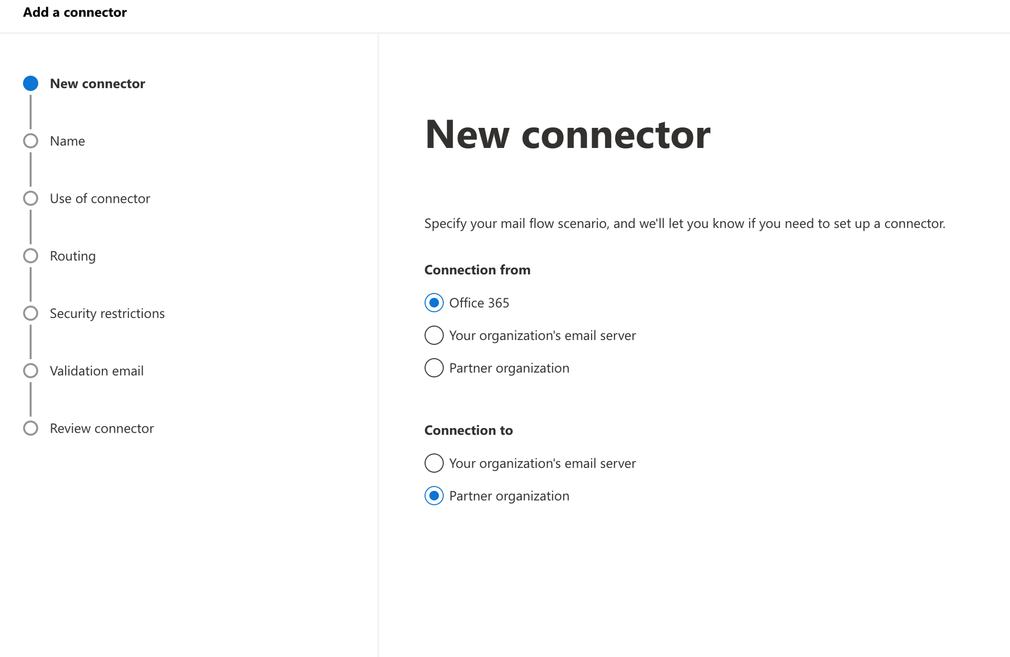
Task: Click the Name step circle in the sidebar
Action: click(31, 141)
